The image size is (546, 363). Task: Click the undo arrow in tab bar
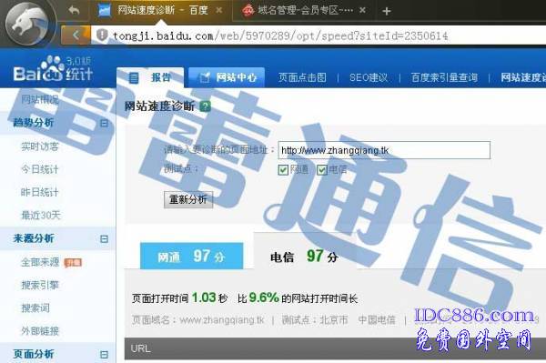pos(75,10)
